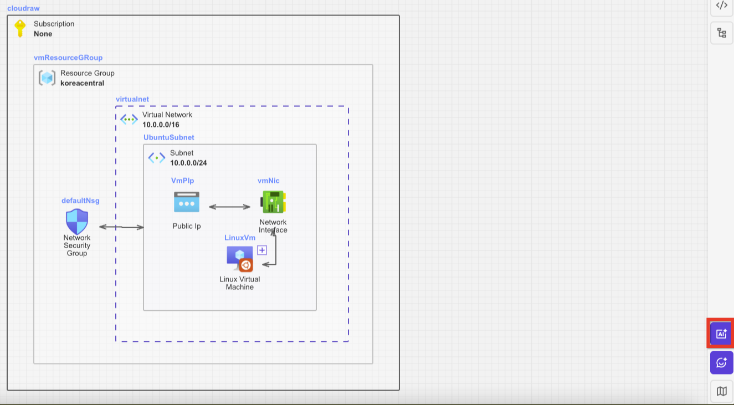
Task: Toggle the minimap icon
Action: click(x=721, y=391)
